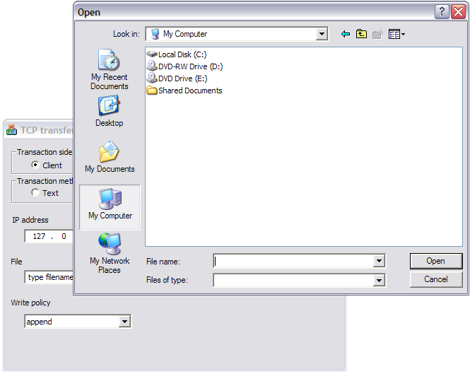Select Desktop in the places bar
Viewport: 470px width, 374px height.
pos(110,111)
